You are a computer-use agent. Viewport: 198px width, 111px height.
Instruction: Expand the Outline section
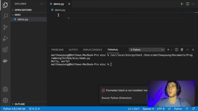coord(29,104)
